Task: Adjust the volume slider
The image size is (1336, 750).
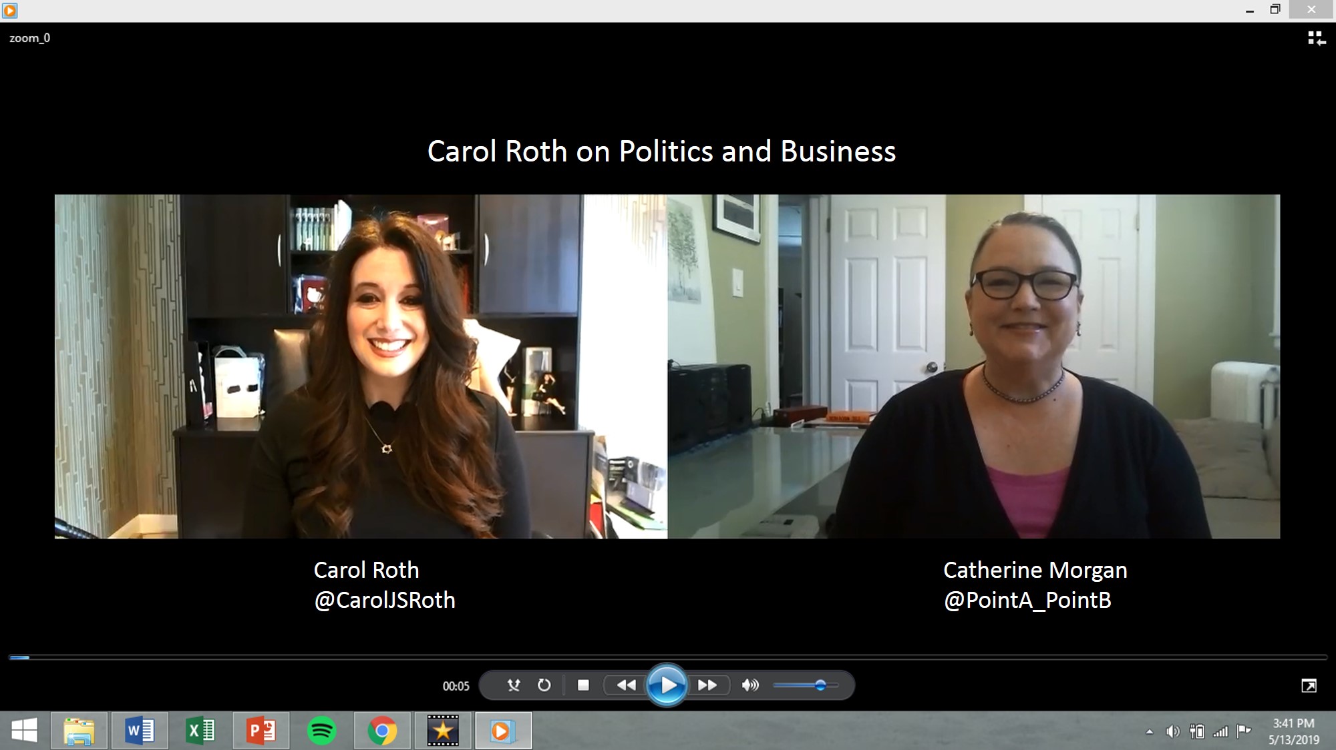Action: pos(820,685)
